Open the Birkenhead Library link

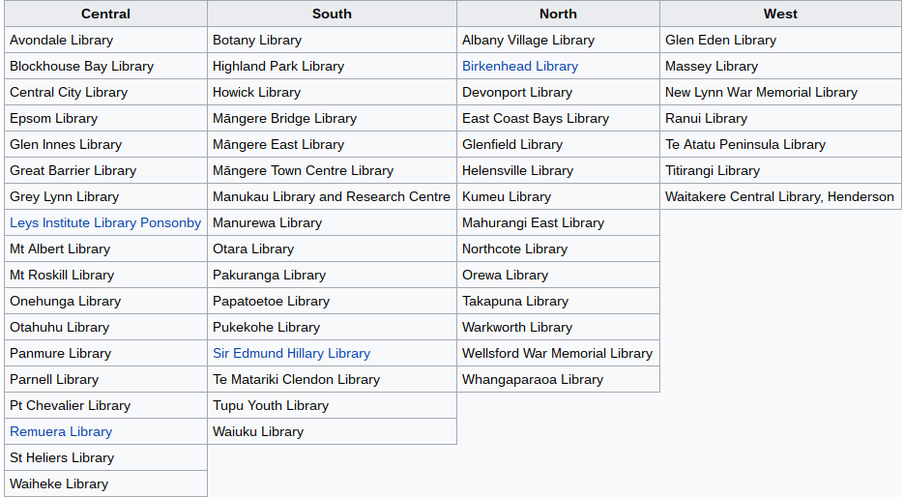(519, 67)
